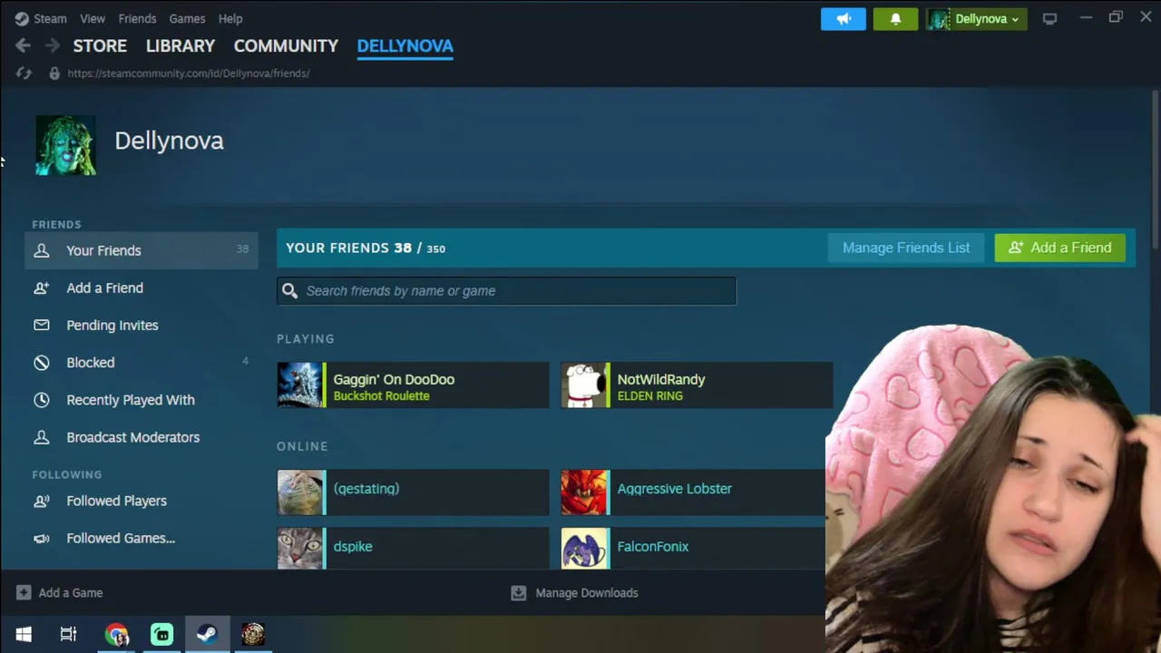
Task: Open the Games menu
Action: coord(187,18)
